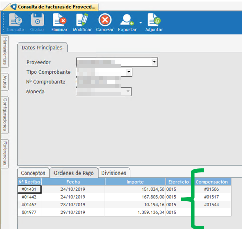242x229 pixels.
Task: Hit the red Cancelar icon
Action: pos(105,20)
